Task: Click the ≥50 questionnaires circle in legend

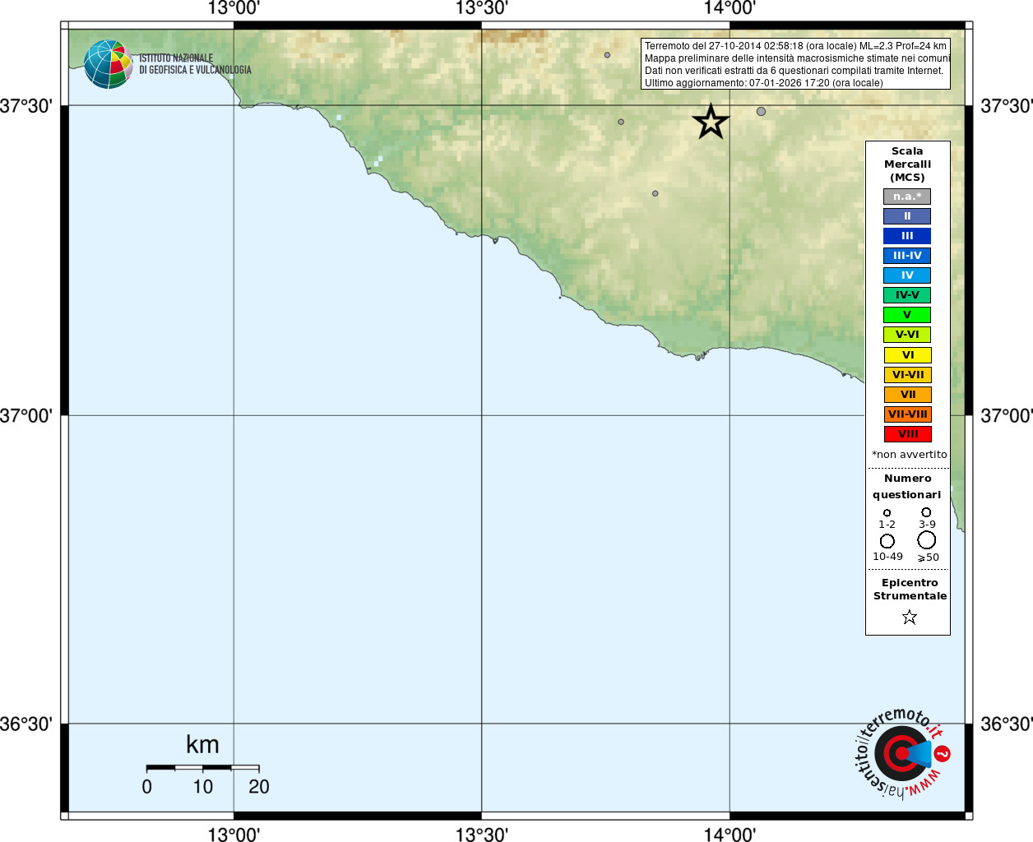Action: [927, 540]
